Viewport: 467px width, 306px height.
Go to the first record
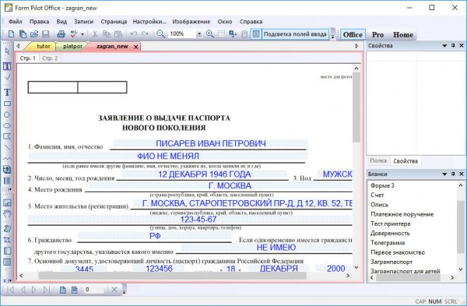11,290
